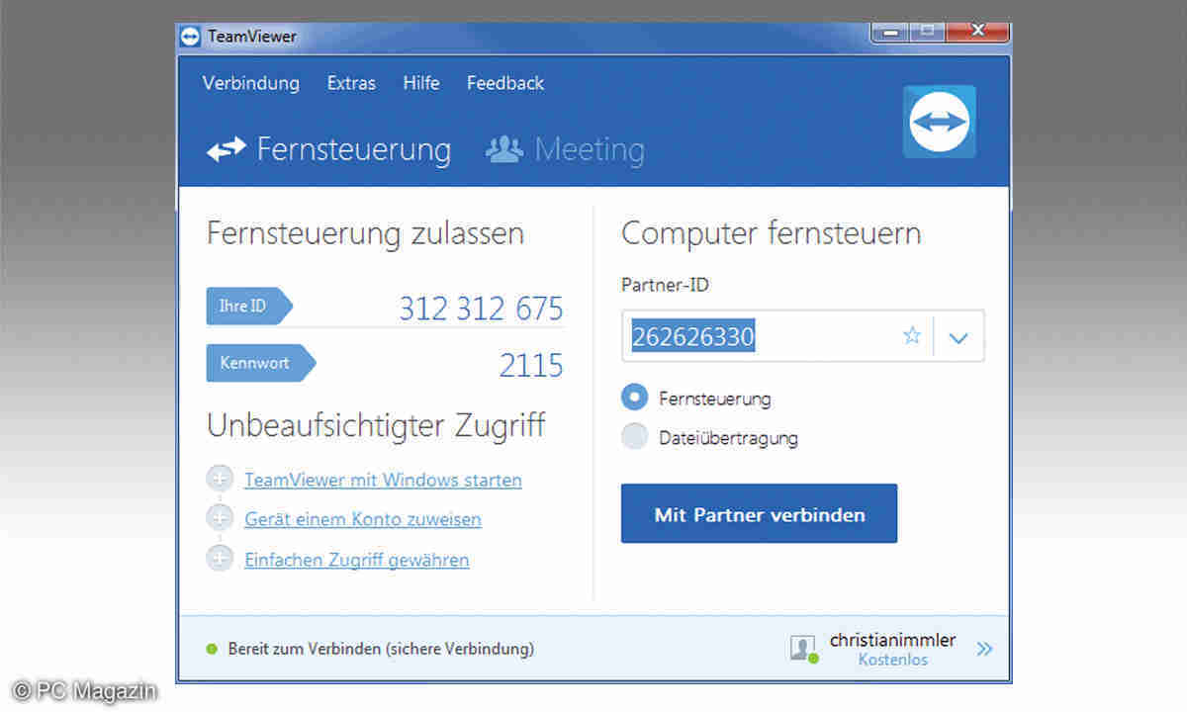
Task: Open the Partner-ID dropdown arrow
Action: click(x=958, y=337)
